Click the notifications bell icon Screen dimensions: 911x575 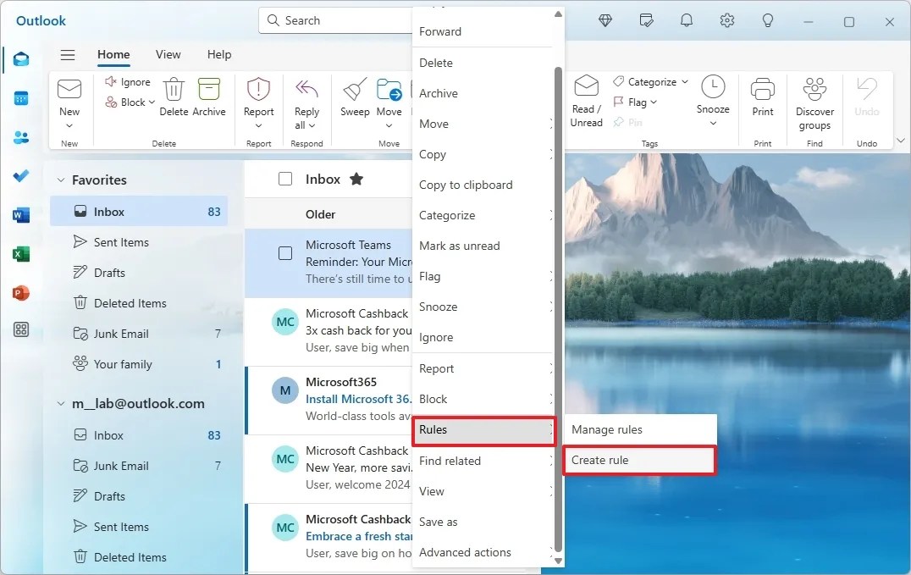coord(687,20)
